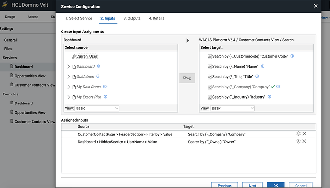Click info icon beside Industry target
Image resolution: width=330 pixels, height=188 pixels.
pos(269,97)
